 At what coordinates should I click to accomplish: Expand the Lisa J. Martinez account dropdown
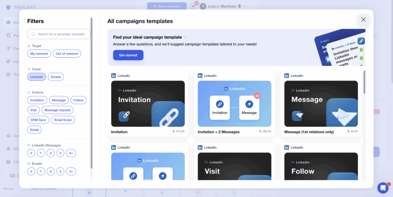click(244, 6)
